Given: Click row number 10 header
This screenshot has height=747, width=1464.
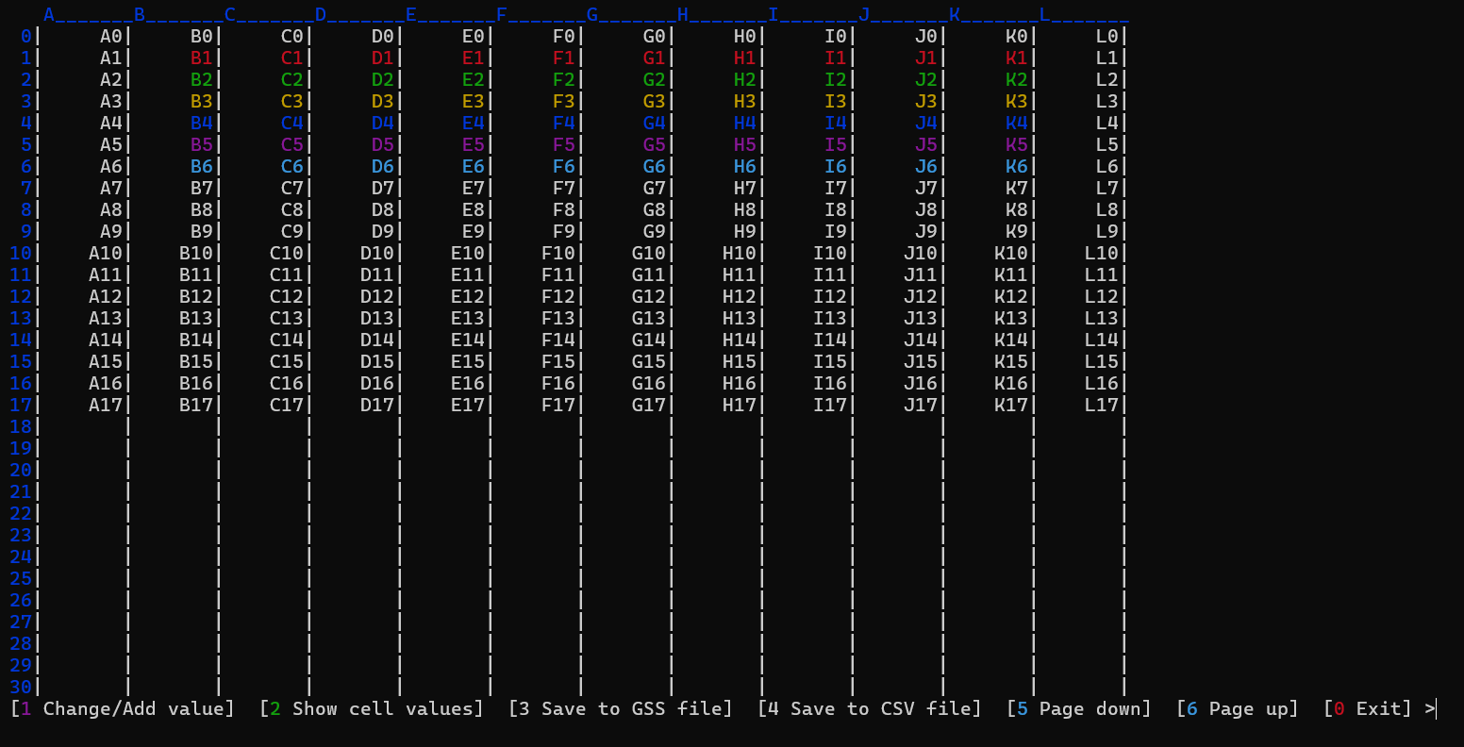Looking at the screenshot, I should tap(21, 254).
